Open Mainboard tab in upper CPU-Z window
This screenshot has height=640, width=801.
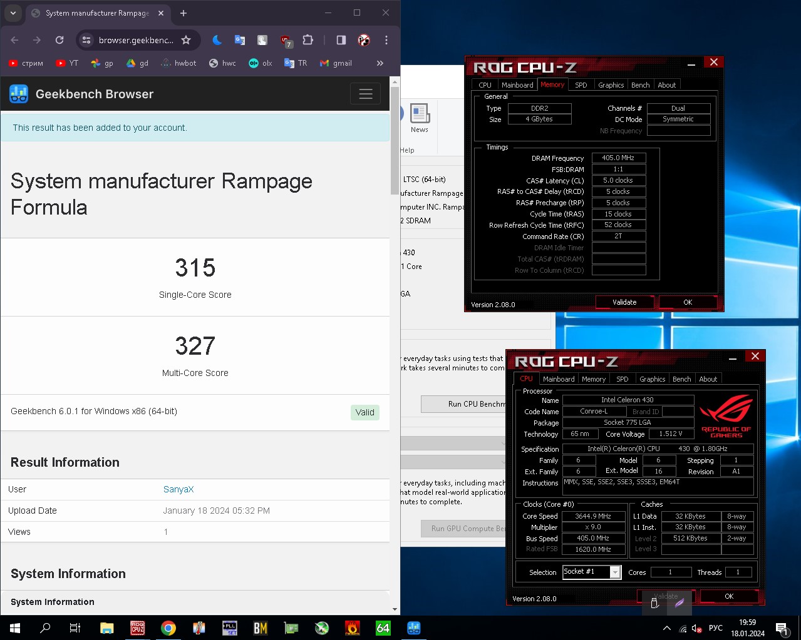pos(517,85)
